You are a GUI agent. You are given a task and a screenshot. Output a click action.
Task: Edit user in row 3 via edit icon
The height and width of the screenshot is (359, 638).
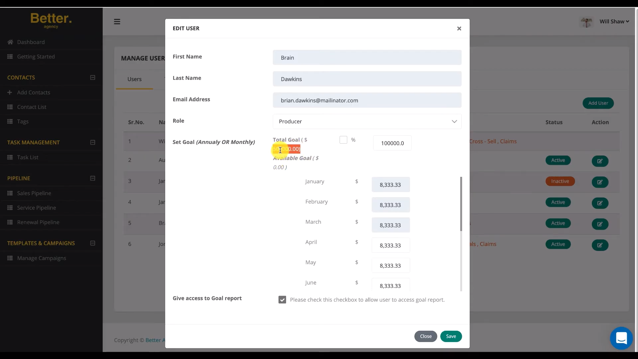click(x=600, y=182)
